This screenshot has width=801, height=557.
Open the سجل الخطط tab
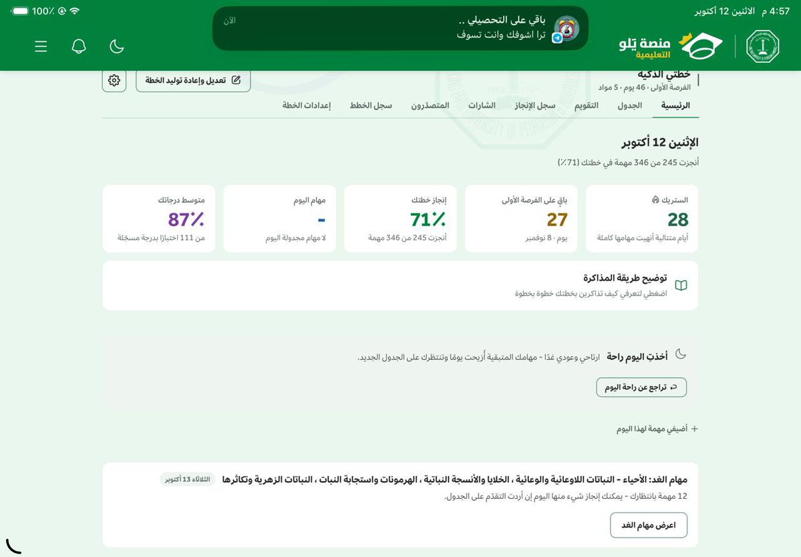point(371,106)
